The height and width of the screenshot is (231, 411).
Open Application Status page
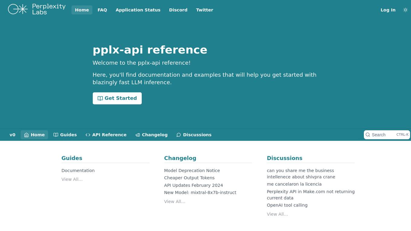point(138,10)
